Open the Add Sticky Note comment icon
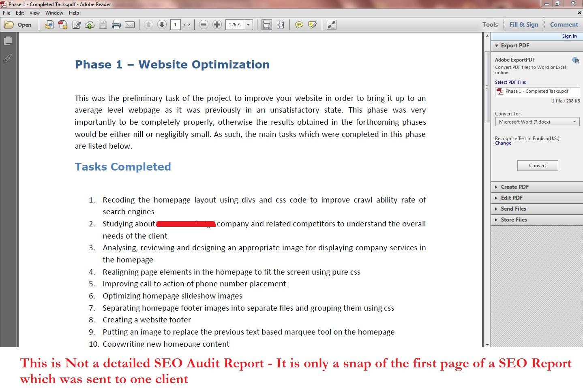Image resolution: width=583 pixels, height=388 pixels. pos(299,25)
